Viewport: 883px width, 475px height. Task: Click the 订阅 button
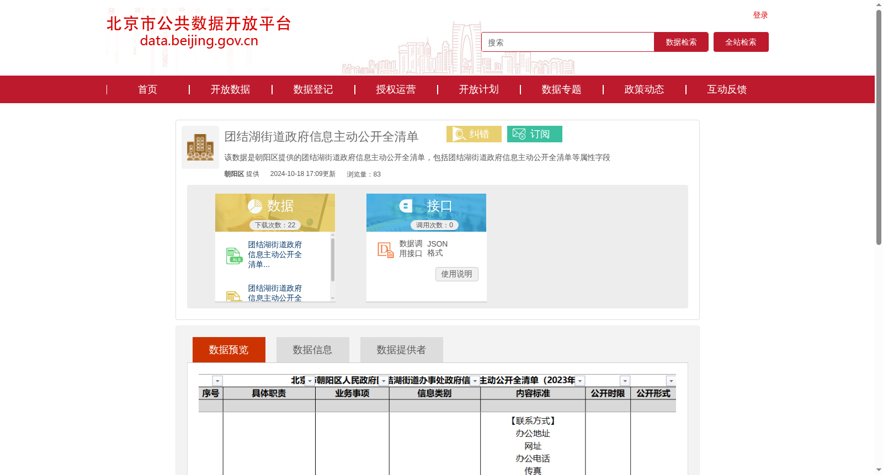coord(535,134)
